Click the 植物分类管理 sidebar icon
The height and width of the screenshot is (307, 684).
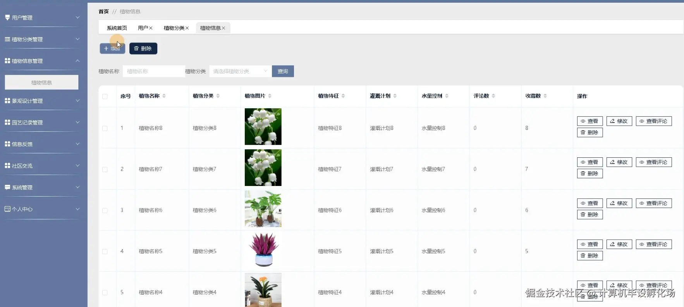click(7, 39)
